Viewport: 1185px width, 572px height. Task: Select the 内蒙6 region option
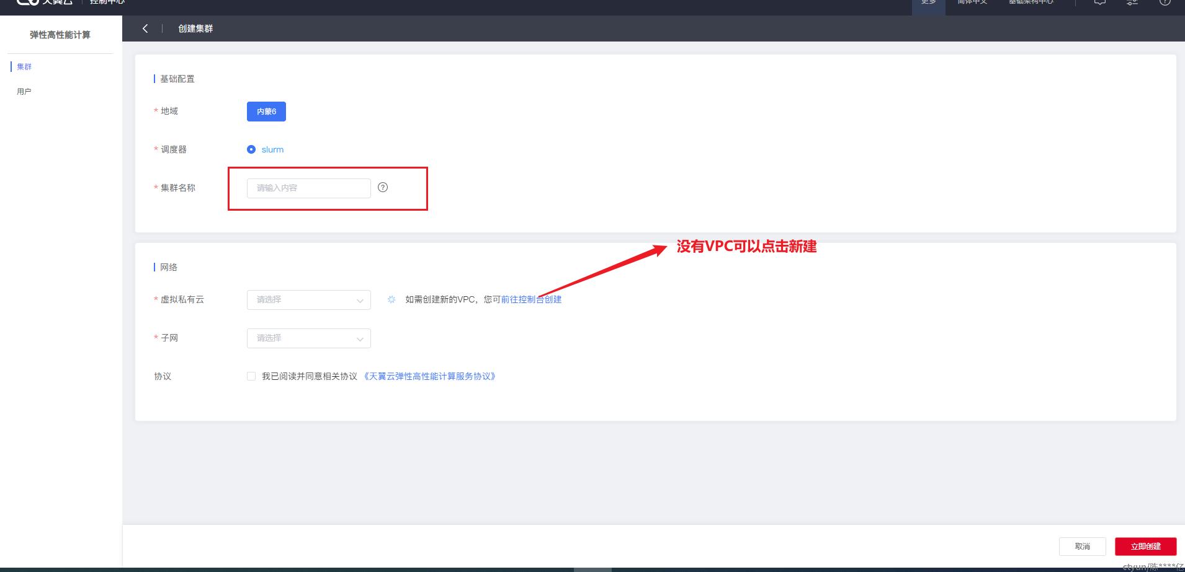click(266, 112)
